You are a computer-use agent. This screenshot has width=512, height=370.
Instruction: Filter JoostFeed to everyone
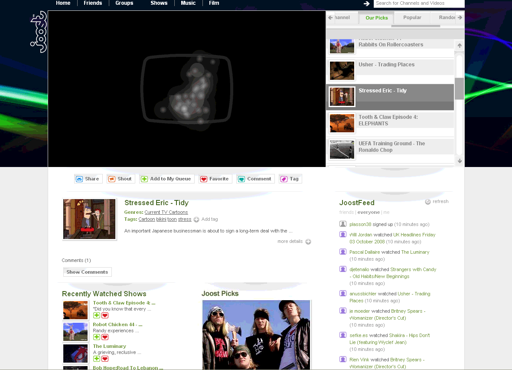pyautogui.click(x=369, y=213)
